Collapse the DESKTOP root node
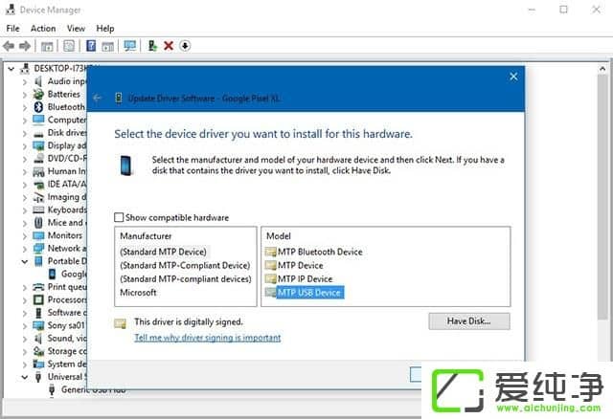 [11, 69]
